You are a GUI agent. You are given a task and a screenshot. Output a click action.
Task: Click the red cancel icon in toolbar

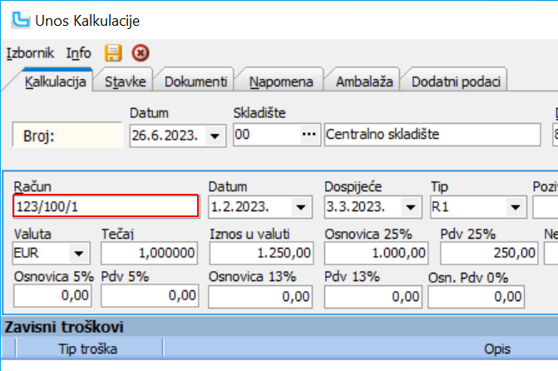tap(140, 52)
